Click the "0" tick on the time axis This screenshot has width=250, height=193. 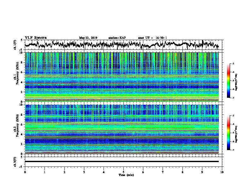point(25,172)
